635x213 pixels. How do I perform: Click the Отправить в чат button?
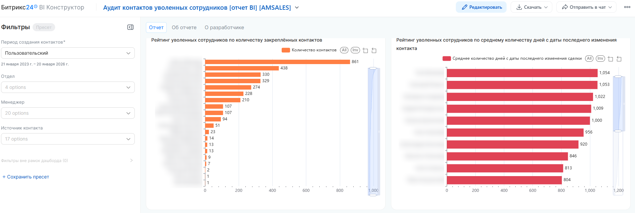click(x=586, y=7)
